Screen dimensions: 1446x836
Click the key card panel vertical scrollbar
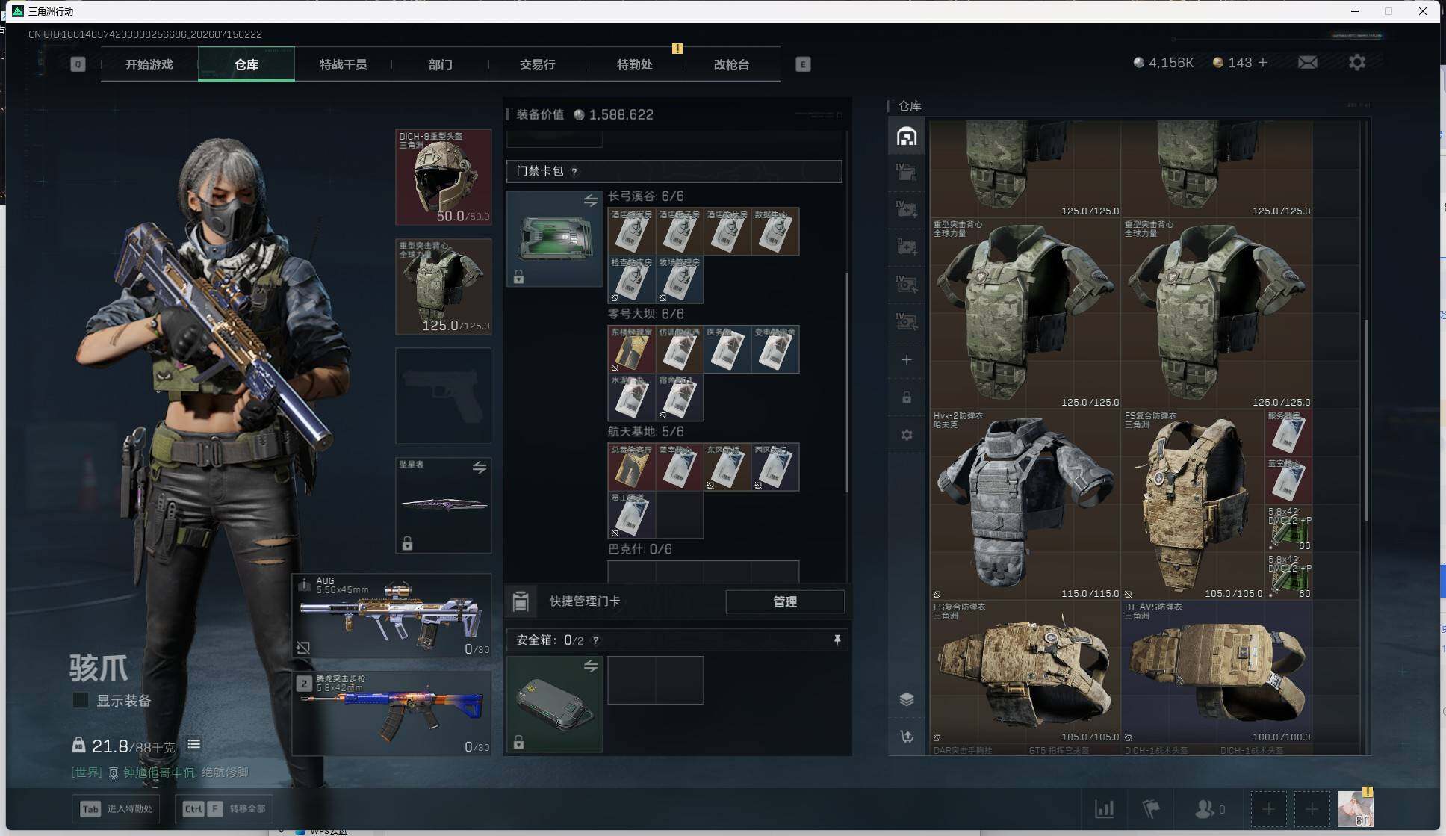tap(847, 383)
